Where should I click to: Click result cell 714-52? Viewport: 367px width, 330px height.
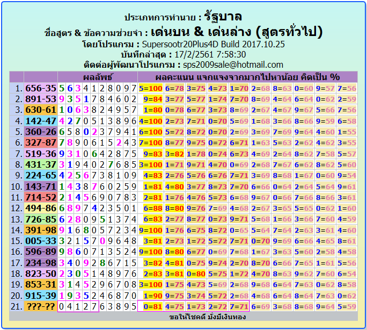(x=41, y=197)
